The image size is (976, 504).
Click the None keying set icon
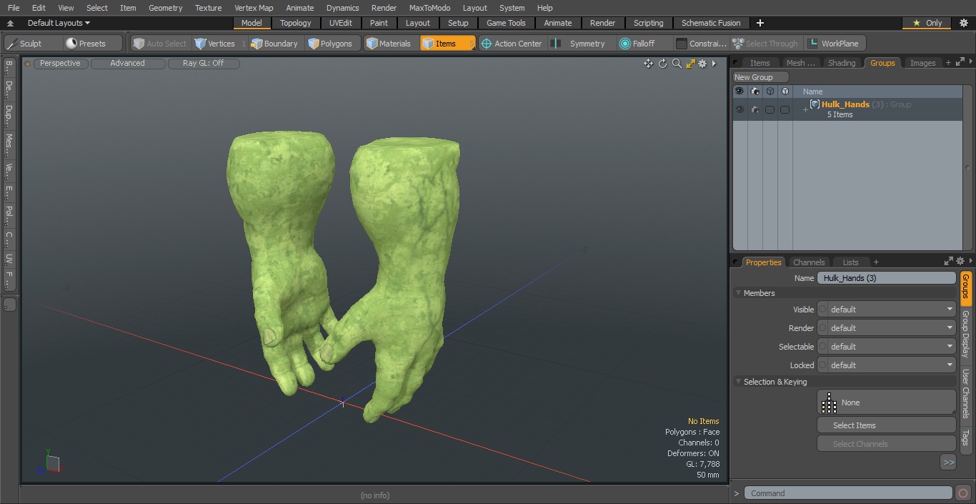click(x=829, y=403)
